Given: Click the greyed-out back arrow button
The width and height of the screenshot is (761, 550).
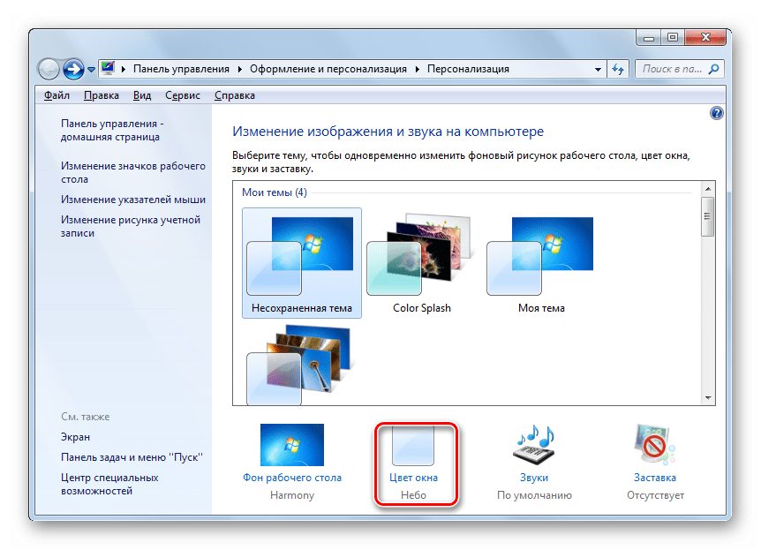Looking at the screenshot, I should [49, 69].
